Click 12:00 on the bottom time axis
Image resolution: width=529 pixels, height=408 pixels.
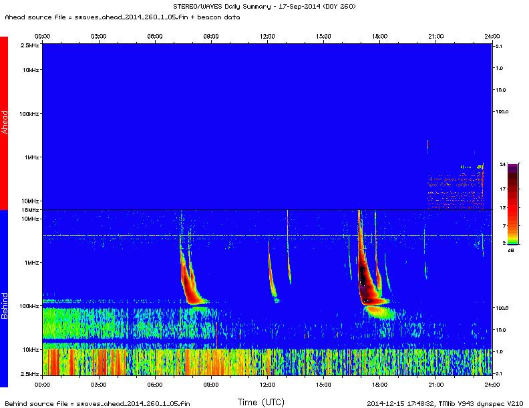[x=267, y=385]
